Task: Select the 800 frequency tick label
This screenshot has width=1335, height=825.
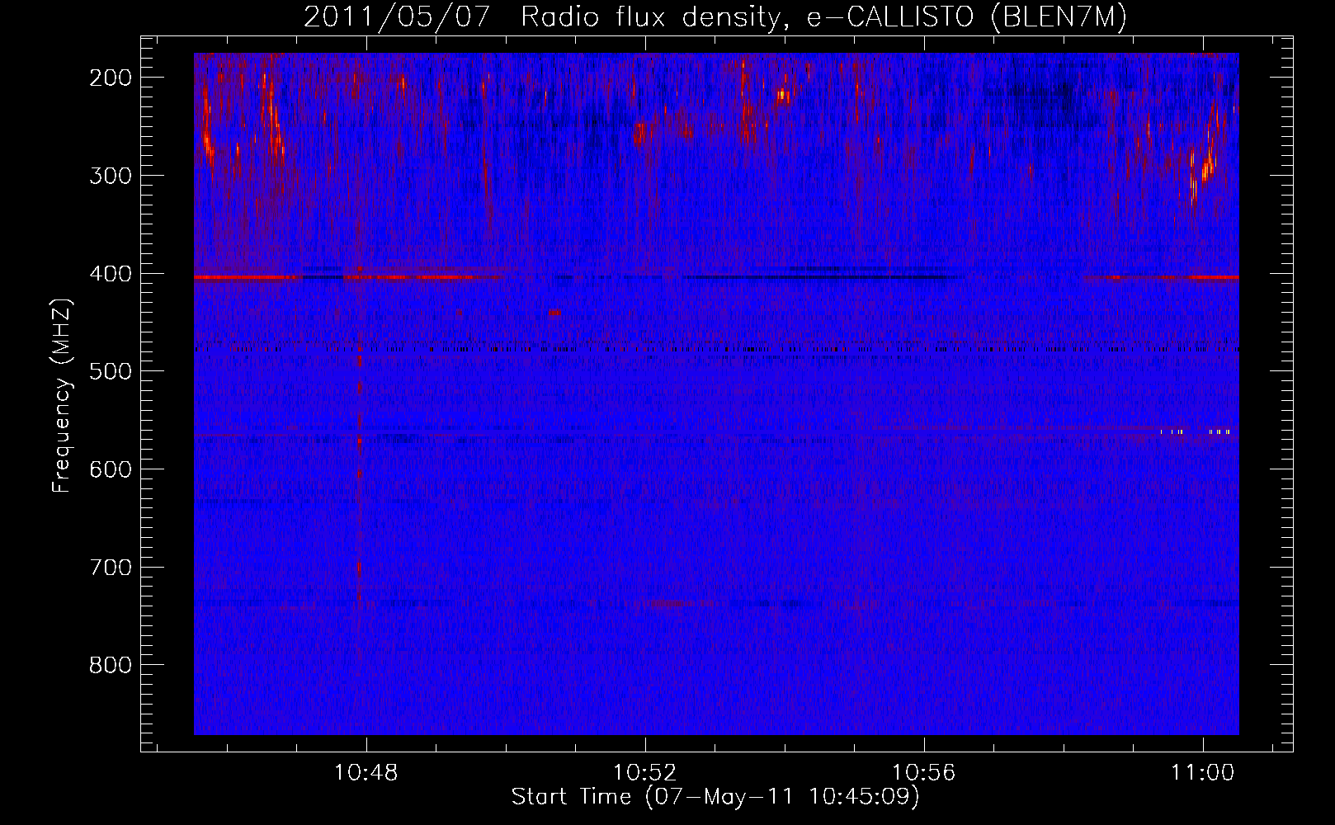Action: (x=111, y=665)
